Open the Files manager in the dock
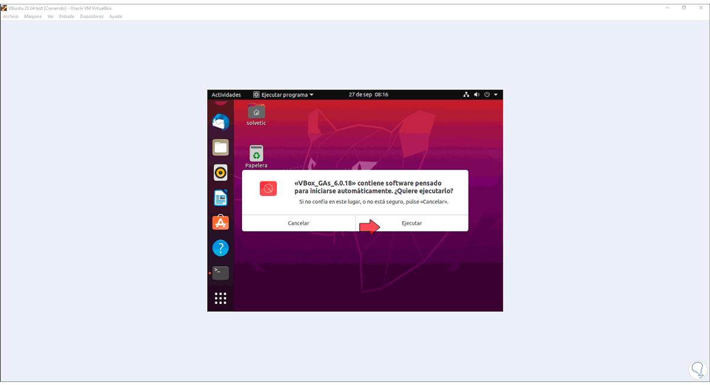The image size is (710, 385). coord(221,147)
